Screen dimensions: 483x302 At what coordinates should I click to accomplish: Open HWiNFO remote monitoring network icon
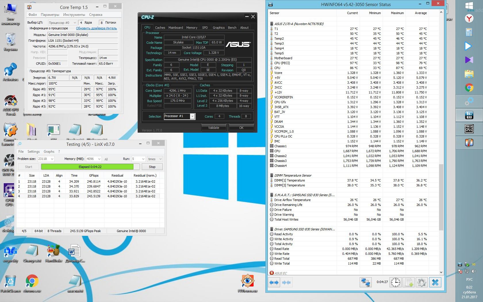[x=365, y=282]
